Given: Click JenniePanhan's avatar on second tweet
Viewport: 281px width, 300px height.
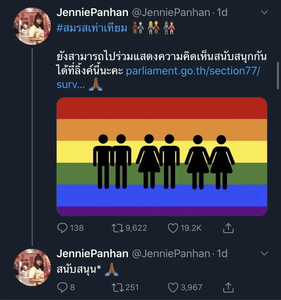Looking at the screenshot, I should (32, 267).
